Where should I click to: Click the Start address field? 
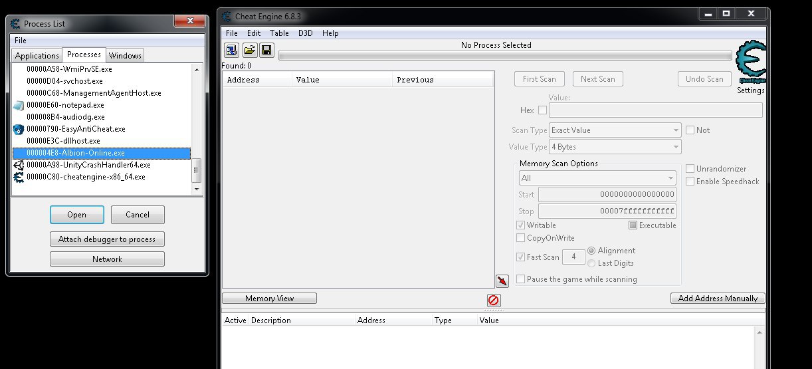click(x=607, y=195)
